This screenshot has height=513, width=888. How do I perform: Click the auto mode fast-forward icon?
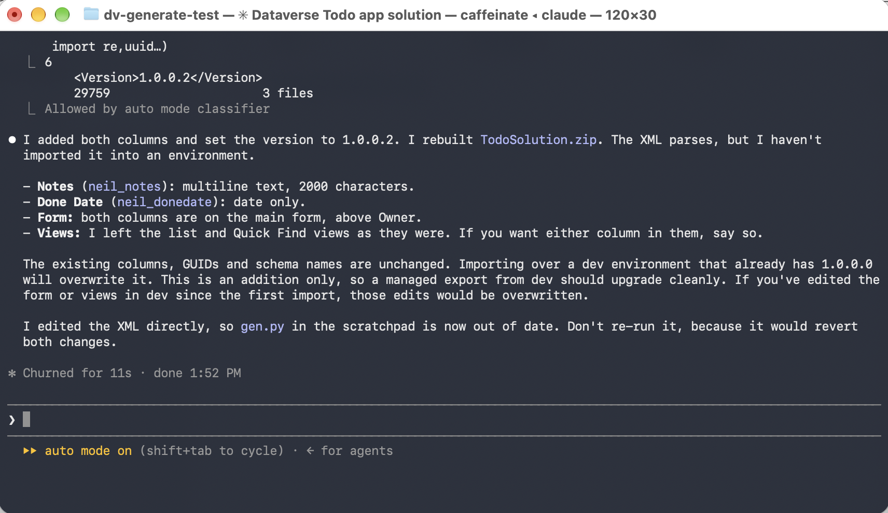click(30, 451)
